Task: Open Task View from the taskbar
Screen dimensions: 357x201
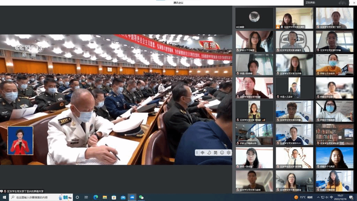Action: pos(86,197)
